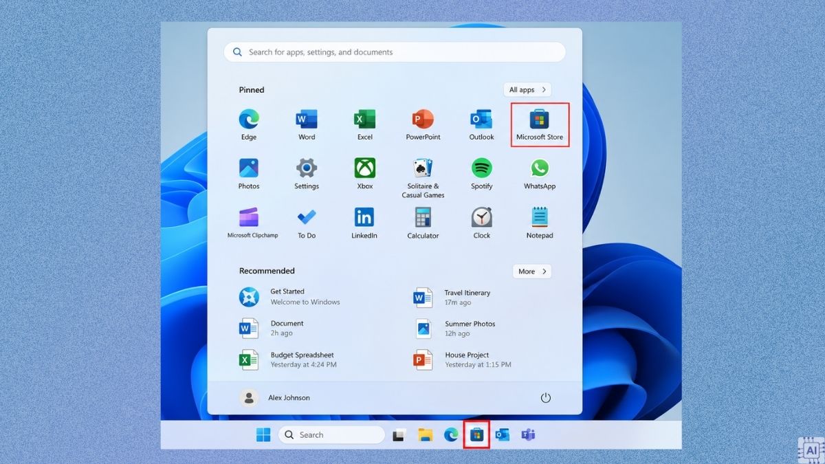Viewport: 825px width, 464px height.
Task: Open the Clock app
Action: (481, 223)
